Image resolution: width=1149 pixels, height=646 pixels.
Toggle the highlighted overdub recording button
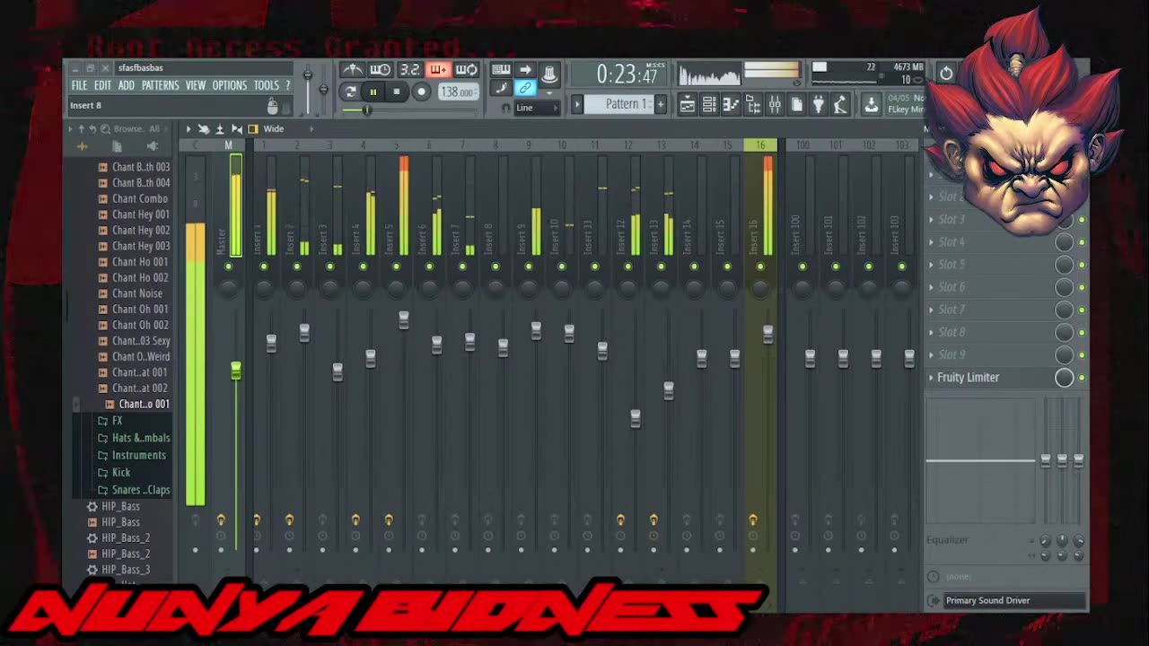438,70
